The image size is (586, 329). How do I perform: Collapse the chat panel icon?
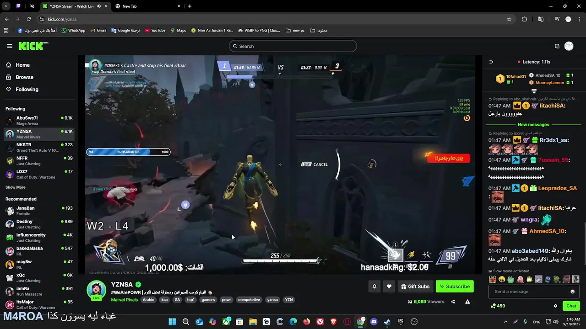tap(491, 62)
